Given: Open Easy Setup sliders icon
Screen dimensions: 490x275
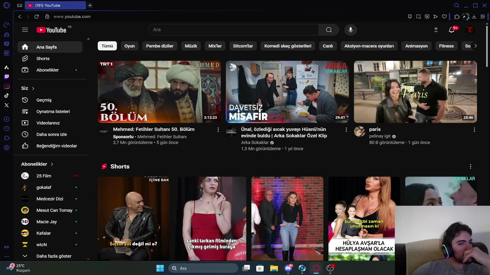Looking at the screenshot, I should click(483, 16).
